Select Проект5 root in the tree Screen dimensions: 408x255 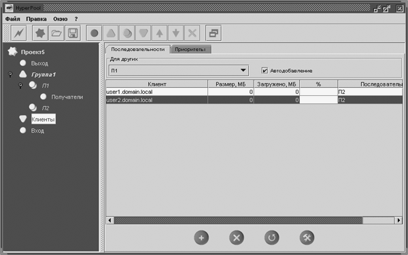[33, 52]
